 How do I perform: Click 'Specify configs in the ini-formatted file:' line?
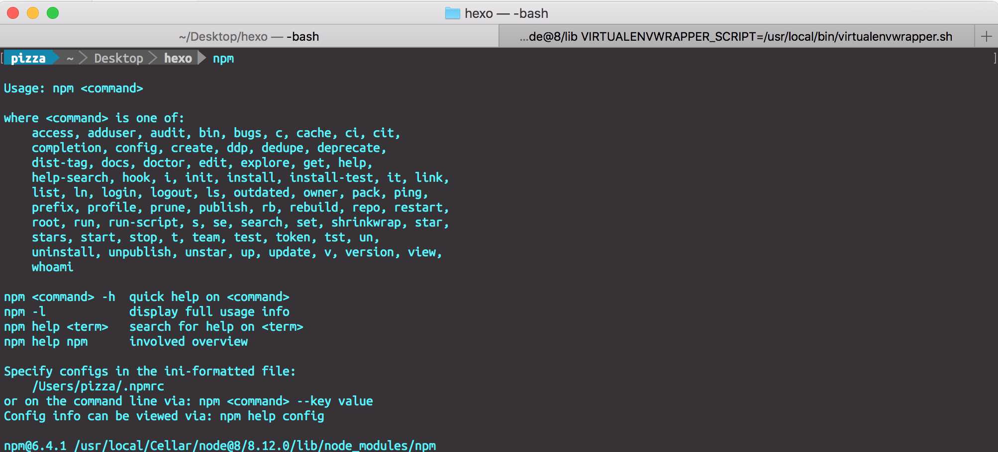[150, 372]
